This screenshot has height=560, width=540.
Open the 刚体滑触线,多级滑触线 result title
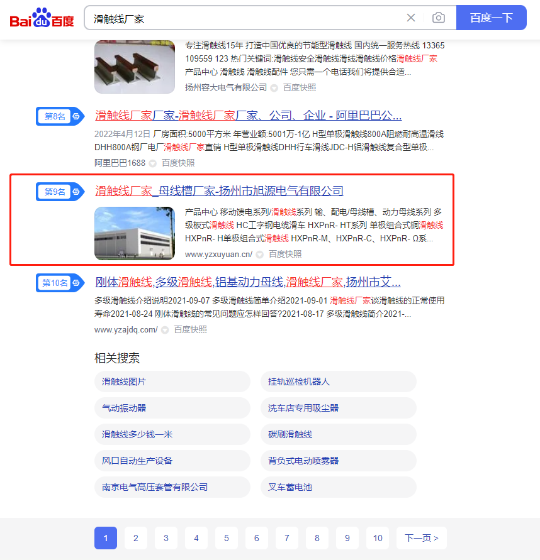[x=248, y=282]
